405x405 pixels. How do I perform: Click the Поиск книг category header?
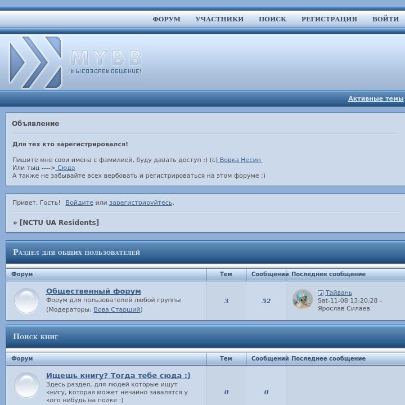click(35, 336)
